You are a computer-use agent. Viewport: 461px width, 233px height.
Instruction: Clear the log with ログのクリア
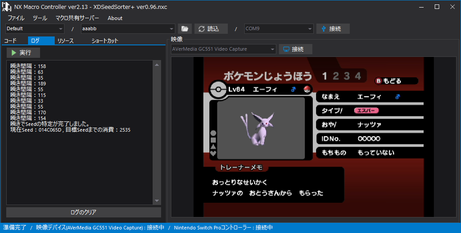point(84,212)
